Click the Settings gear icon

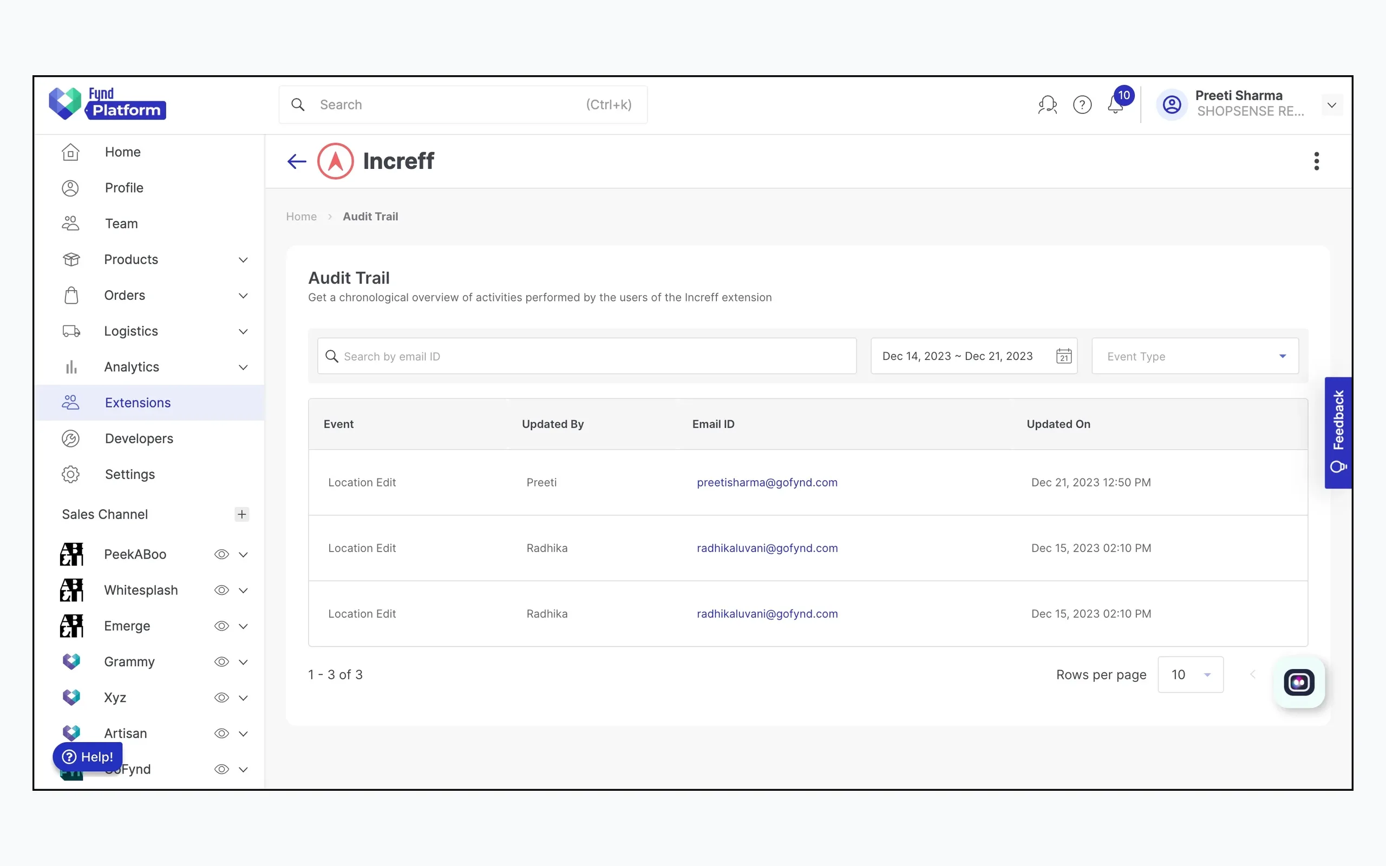(70, 475)
